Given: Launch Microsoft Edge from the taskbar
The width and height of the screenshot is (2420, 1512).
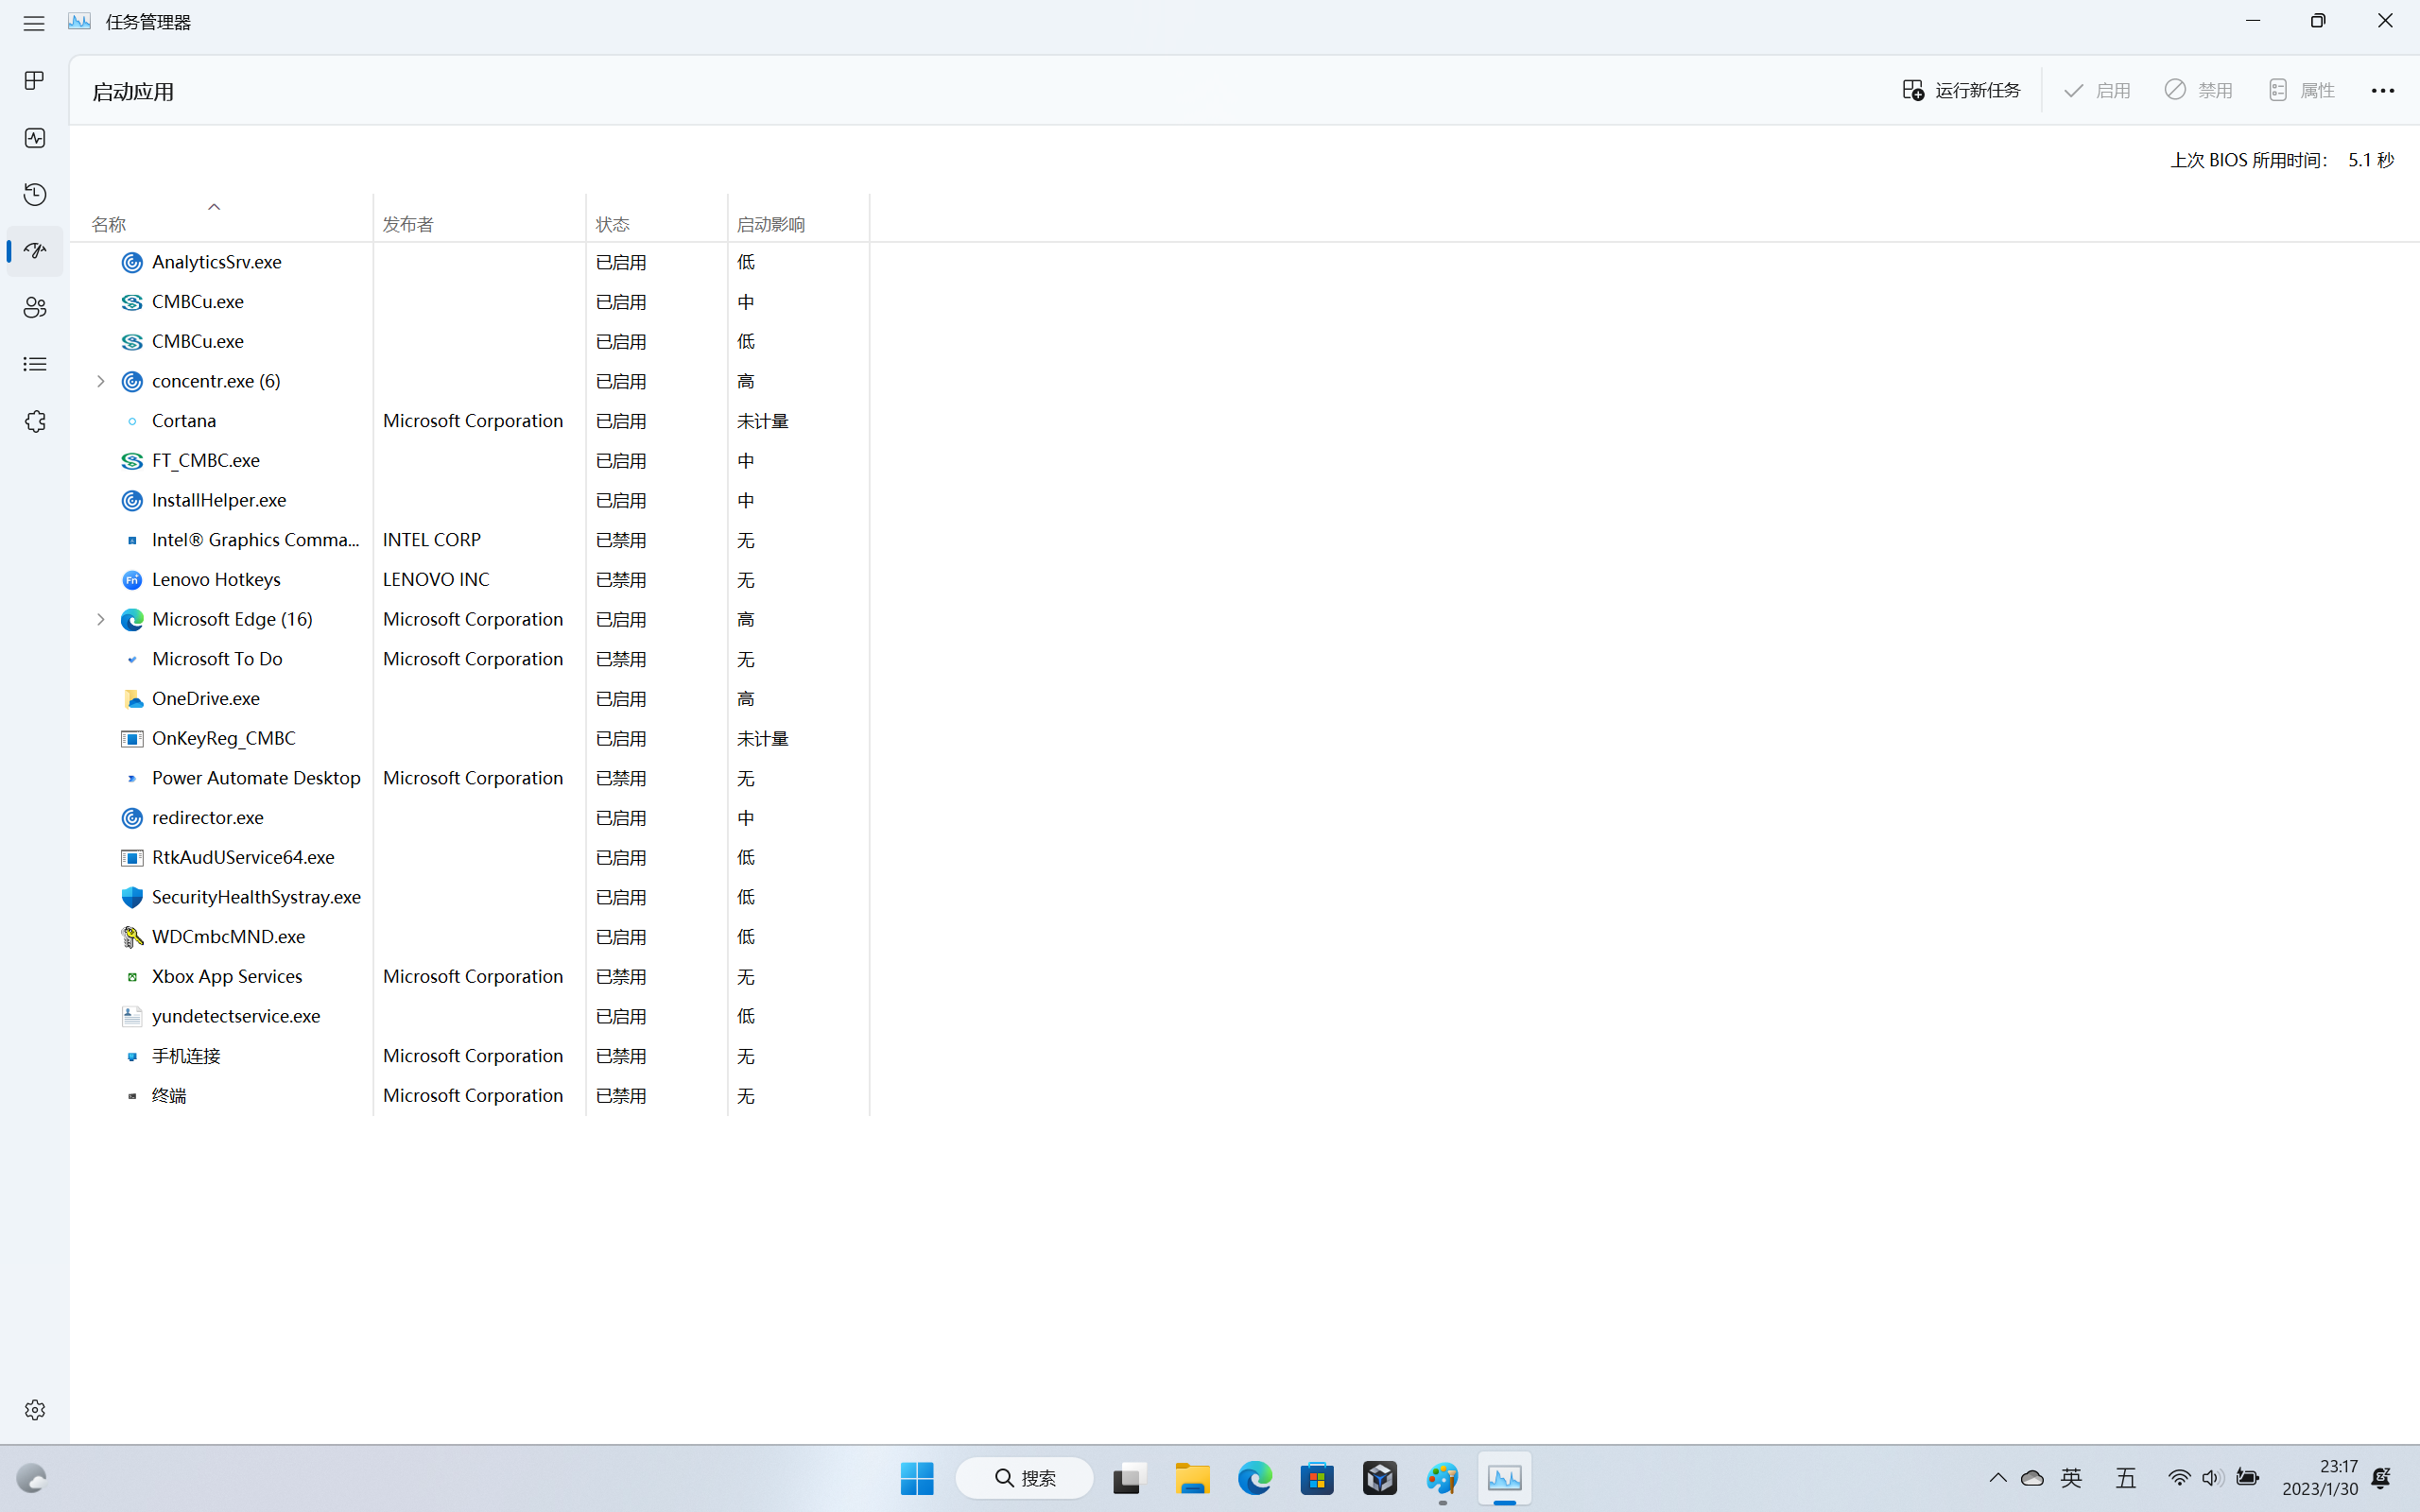Looking at the screenshot, I should [1254, 1478].
